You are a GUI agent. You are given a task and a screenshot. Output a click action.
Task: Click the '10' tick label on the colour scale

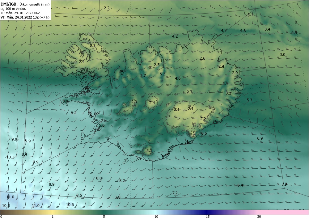point(156,217)
